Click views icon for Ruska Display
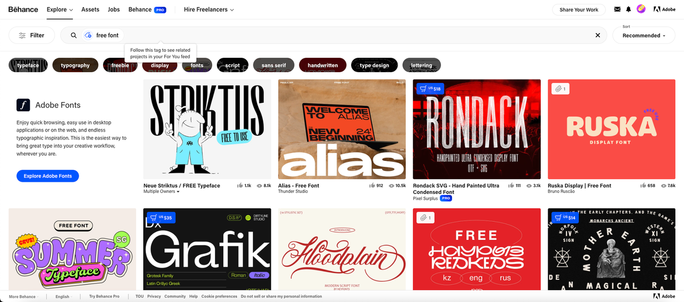Viewport: 684px width, 302px height. (x=664, y=185)
